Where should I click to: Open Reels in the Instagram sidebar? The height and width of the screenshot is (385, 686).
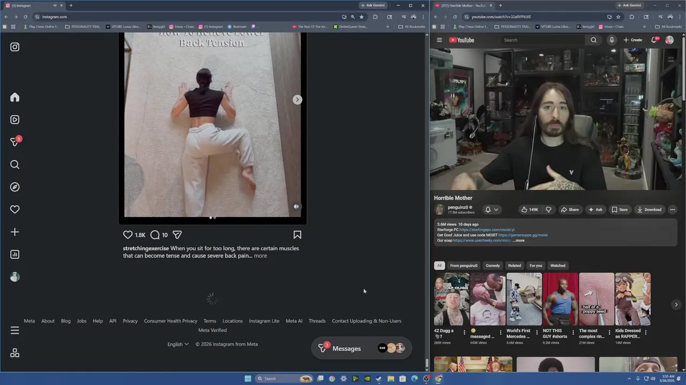[14, 120]
